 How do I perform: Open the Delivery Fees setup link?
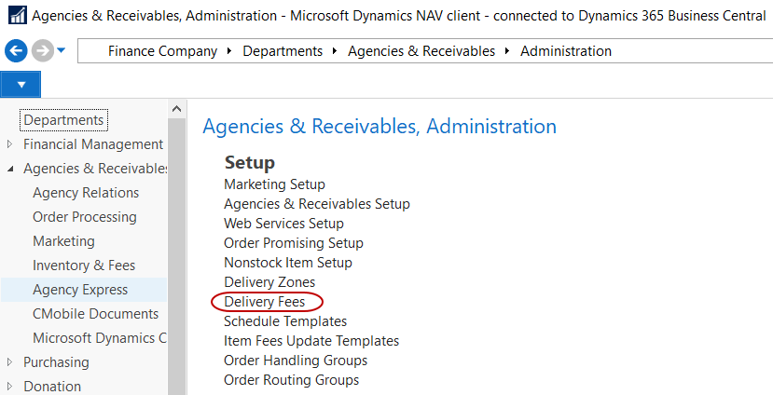(265, 302)
